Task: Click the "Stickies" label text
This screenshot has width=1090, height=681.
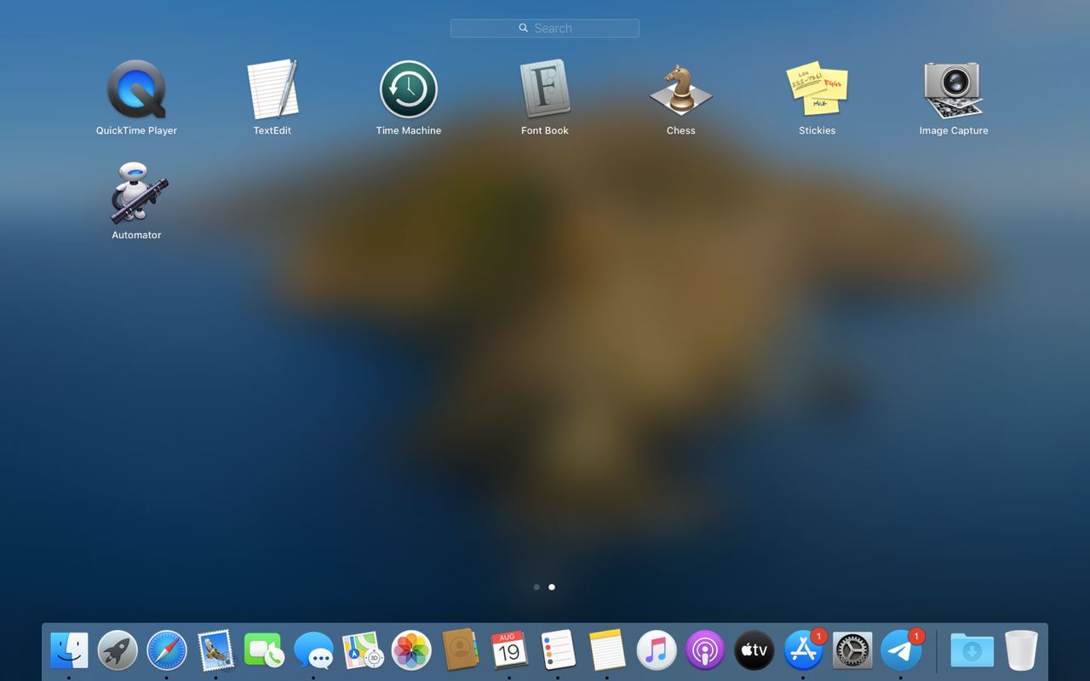Action: [x=817, y=130]
